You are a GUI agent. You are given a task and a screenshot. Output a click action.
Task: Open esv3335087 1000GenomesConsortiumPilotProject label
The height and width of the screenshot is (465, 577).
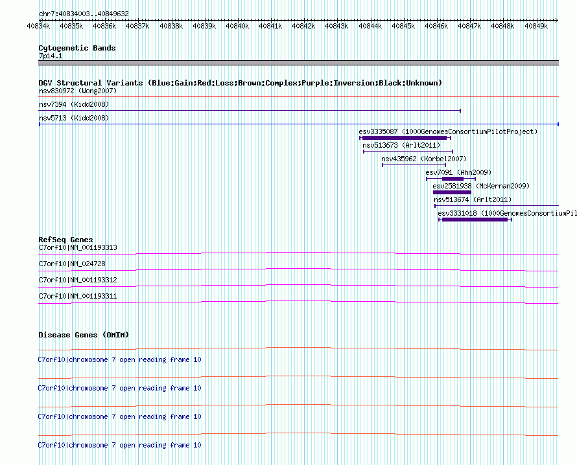click(448, 131)
